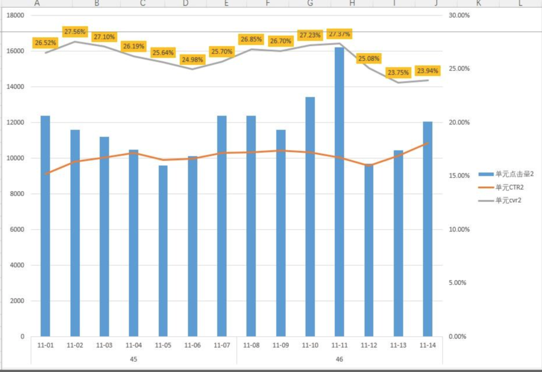
Task: Click the 11-12 date axis label
Action: click(369, 345)
